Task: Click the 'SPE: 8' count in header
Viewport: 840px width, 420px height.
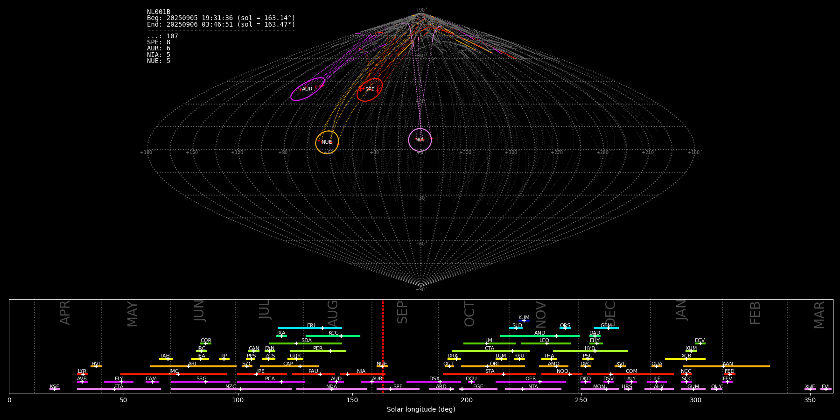Action: click(x=159, y=42)
